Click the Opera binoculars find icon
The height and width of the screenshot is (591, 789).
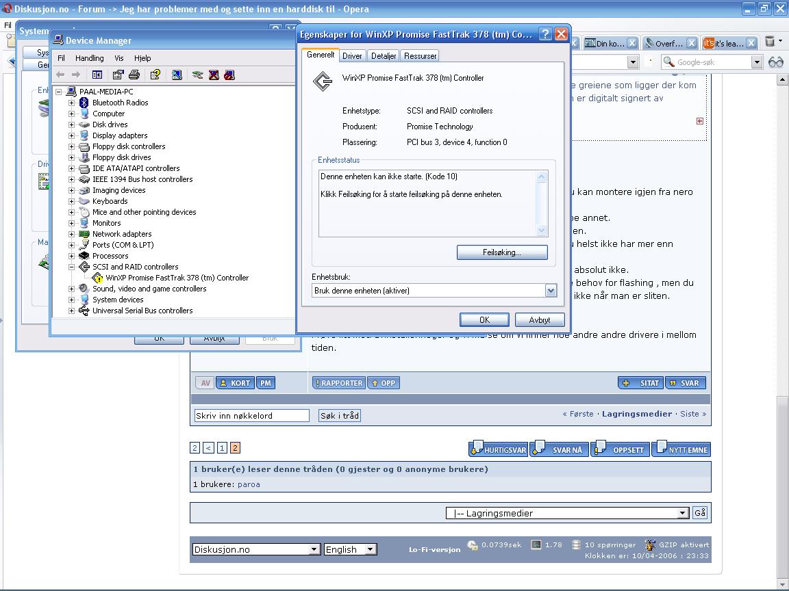point(776,62)
